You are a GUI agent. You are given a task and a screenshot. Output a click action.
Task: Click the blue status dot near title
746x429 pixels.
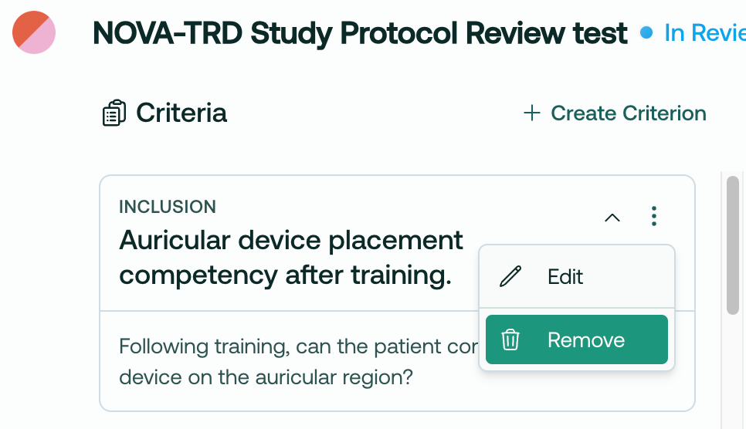[646, 33]
